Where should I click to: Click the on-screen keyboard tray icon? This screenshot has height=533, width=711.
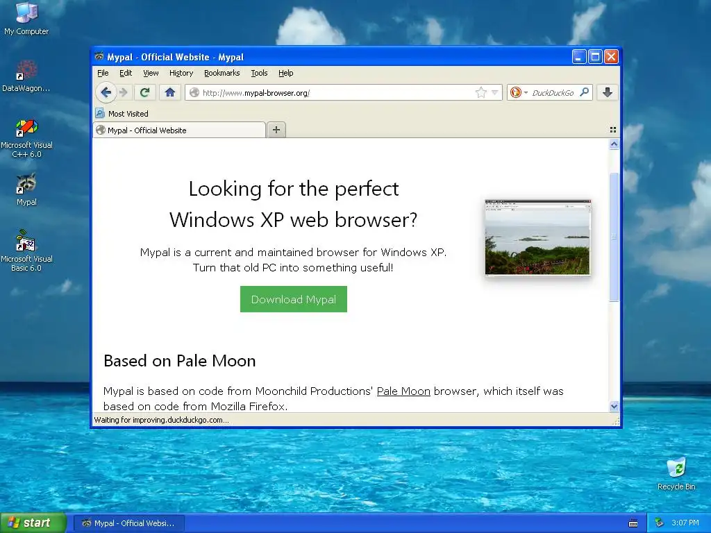click(633, 523)
